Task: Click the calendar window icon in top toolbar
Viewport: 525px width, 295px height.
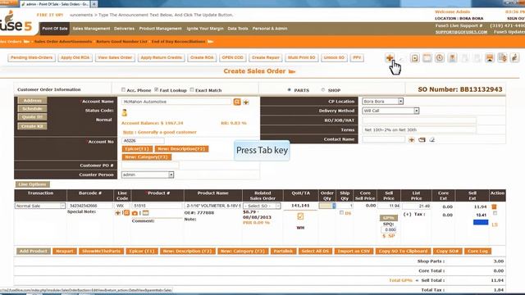Action: pos(427,58)
